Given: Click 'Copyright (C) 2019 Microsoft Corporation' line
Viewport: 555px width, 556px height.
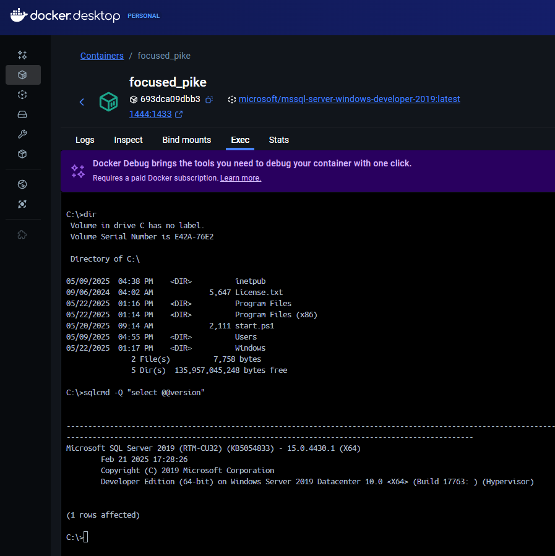Looking at the screenshot, I should pyautogui.click(x=187, y=470).
